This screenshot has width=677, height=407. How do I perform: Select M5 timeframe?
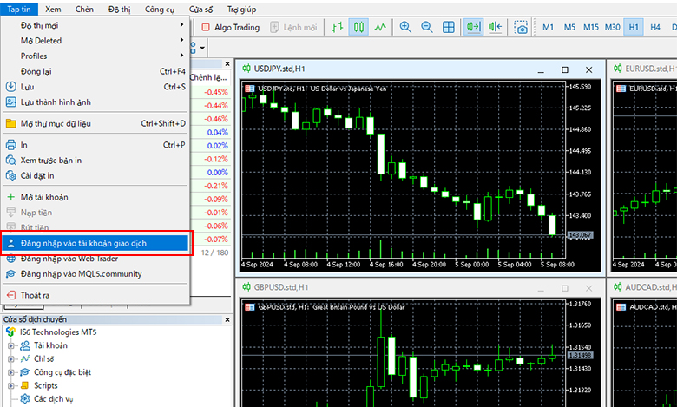point(569,27)
